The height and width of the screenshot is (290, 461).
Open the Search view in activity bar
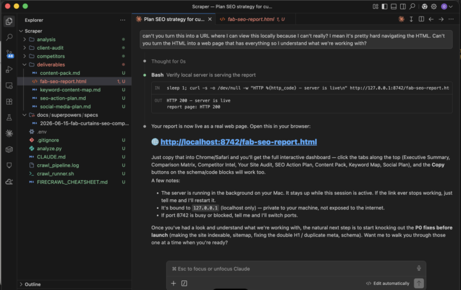(9, 37)
